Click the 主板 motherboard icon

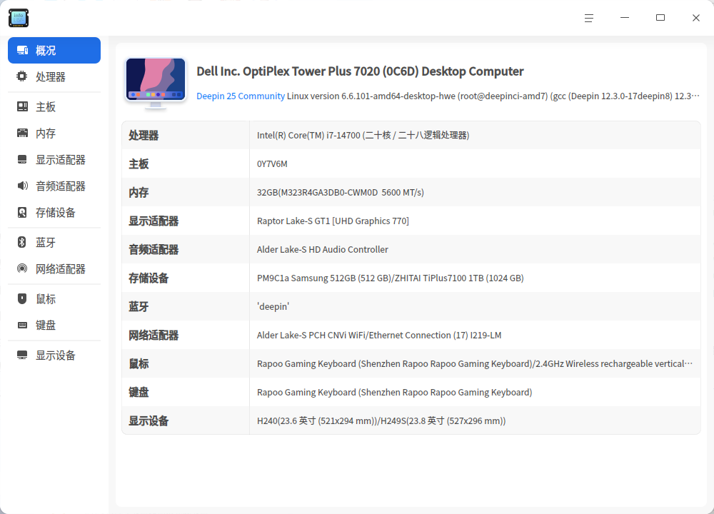click(x=22, y=106)
